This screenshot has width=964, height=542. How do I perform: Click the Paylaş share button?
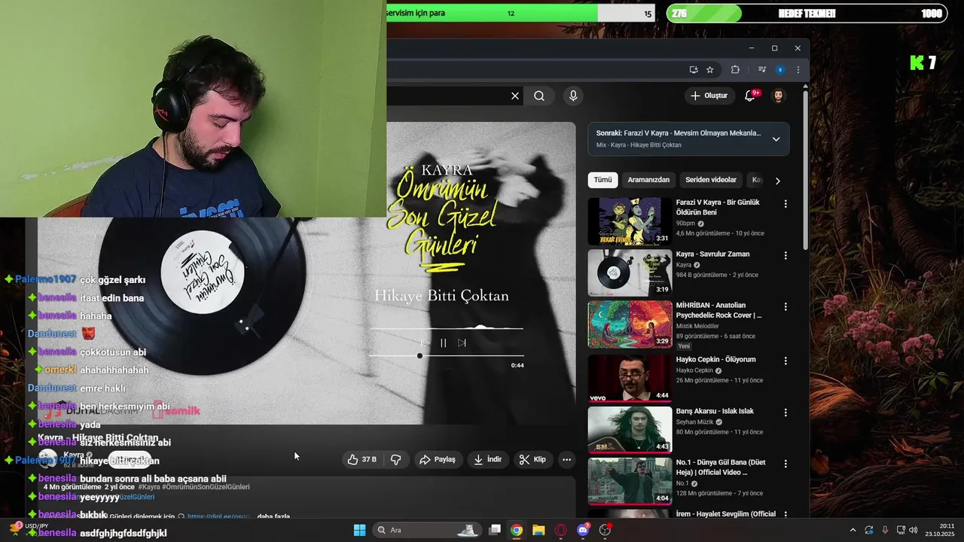point(438,459)
